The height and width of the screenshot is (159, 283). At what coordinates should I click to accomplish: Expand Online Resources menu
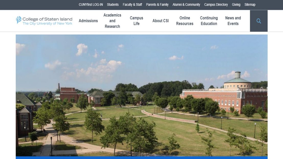pyautogui.click(x=185, y=21)
